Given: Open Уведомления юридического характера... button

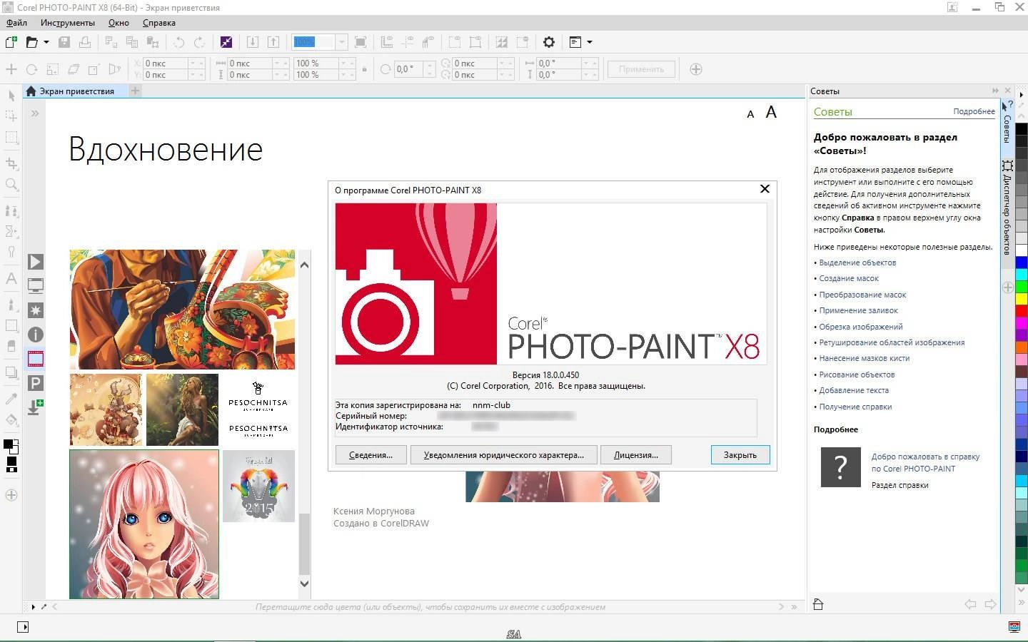Looking at the screenshot, I should pyautogui.click(x=504, y=455).
